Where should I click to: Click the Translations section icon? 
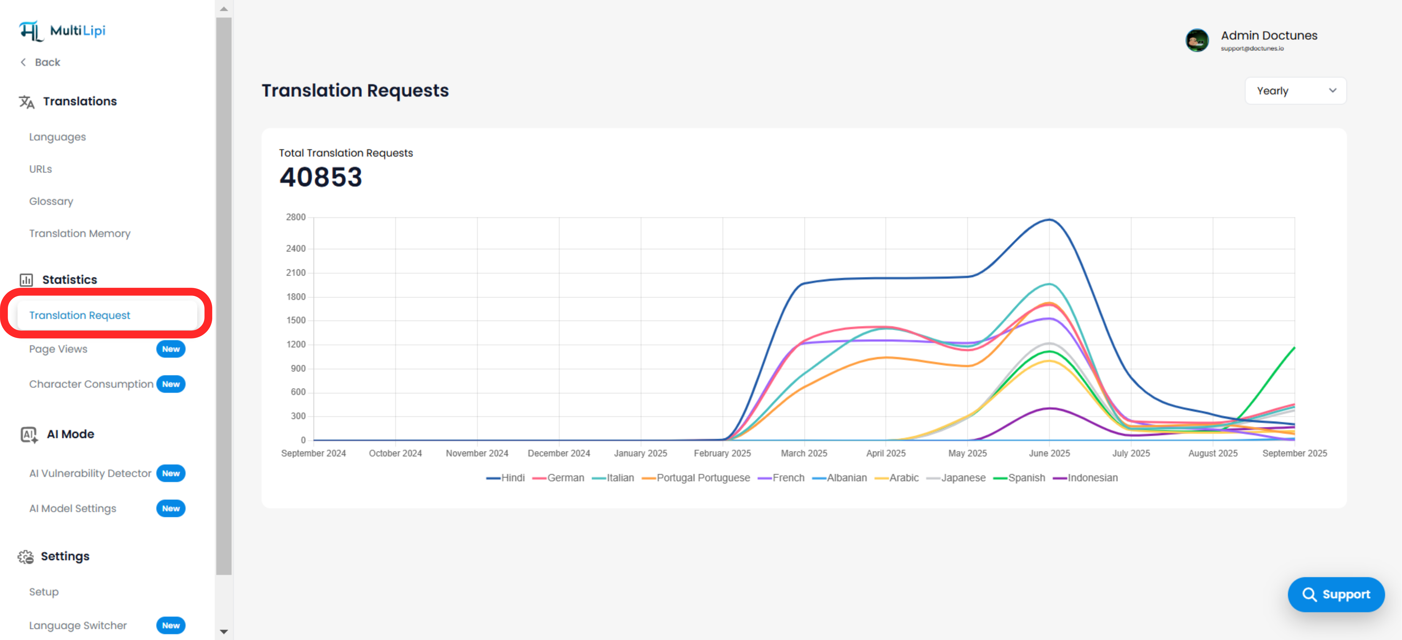click(27, 102)
